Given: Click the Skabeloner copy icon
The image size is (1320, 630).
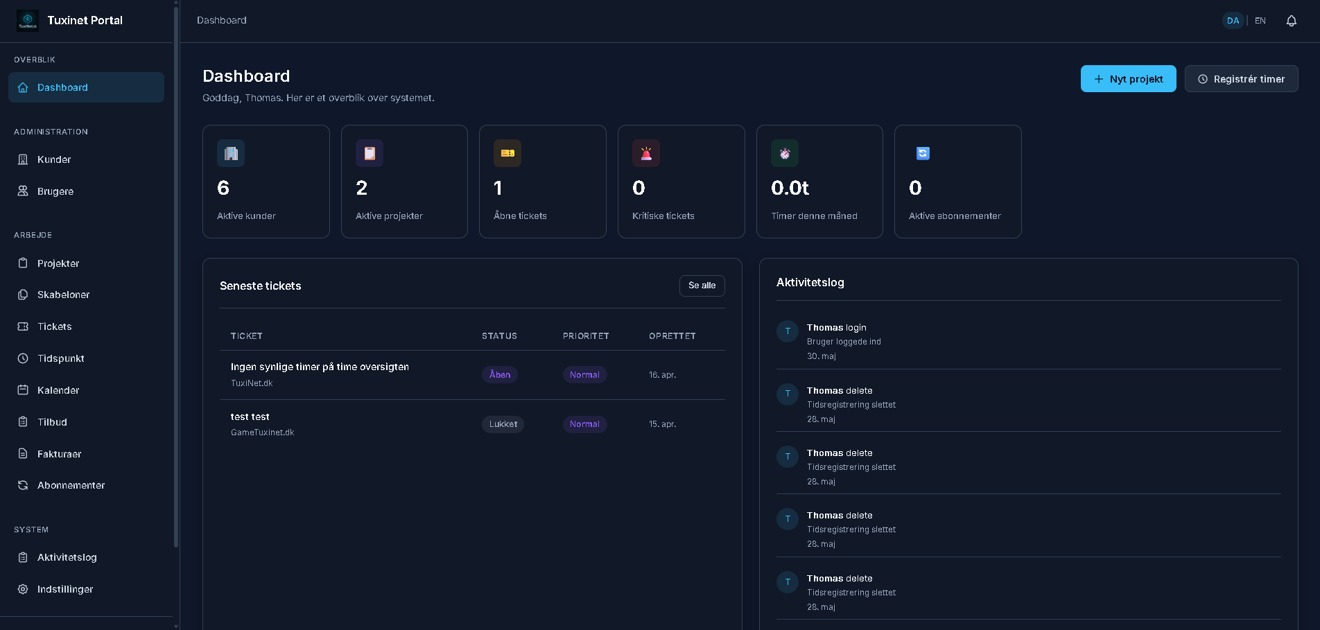Looking at the screenshot, I should pos(23,295).
